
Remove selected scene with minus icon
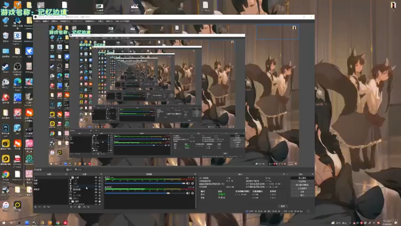coord(40,207)
